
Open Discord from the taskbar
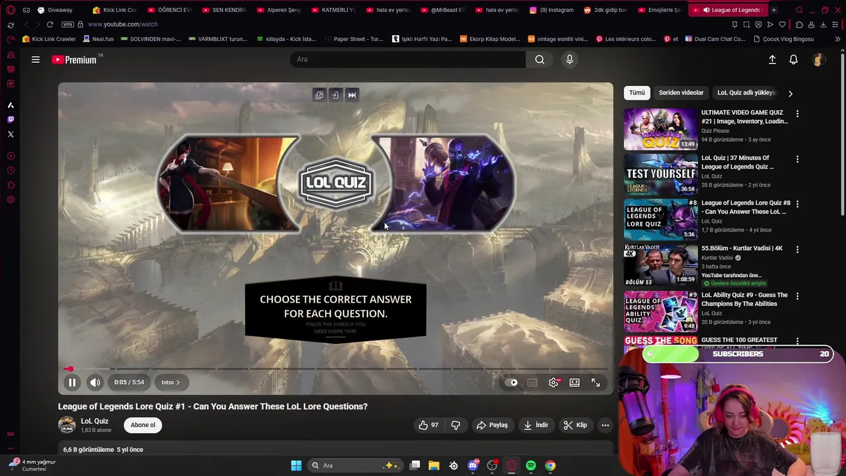(473, 465)
